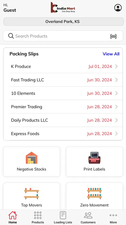This screenshot has height=225, width=126.
Task: Expand K Produce packing slip chevron
Action: click(116, 67)
